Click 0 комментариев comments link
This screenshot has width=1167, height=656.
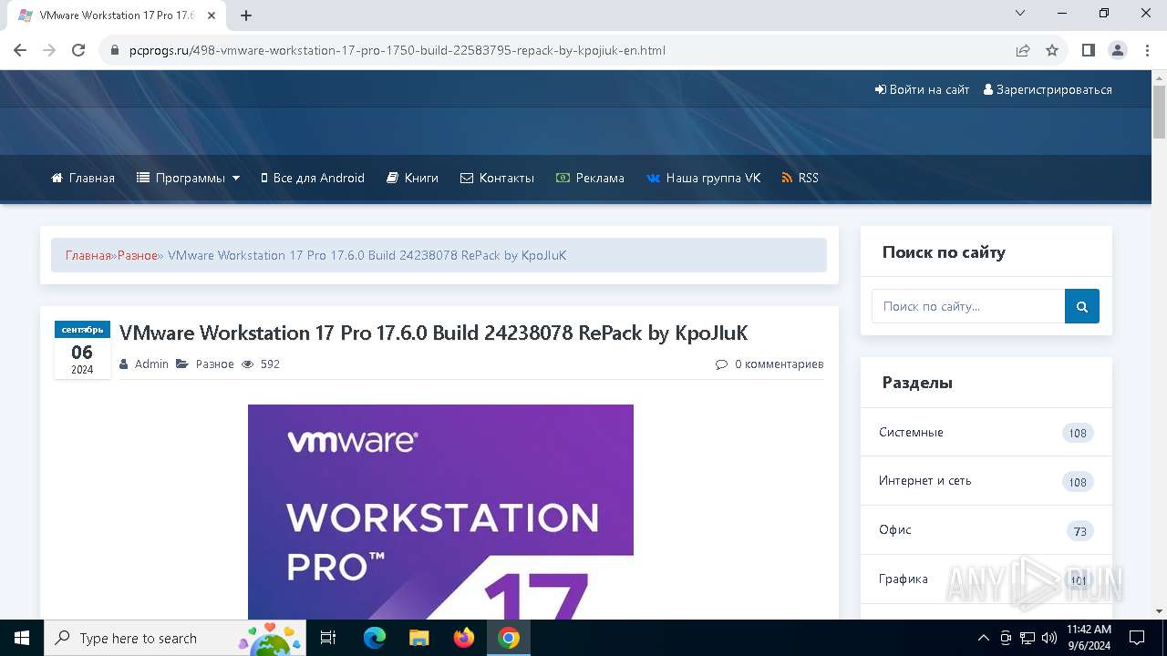tap(769, 364)
